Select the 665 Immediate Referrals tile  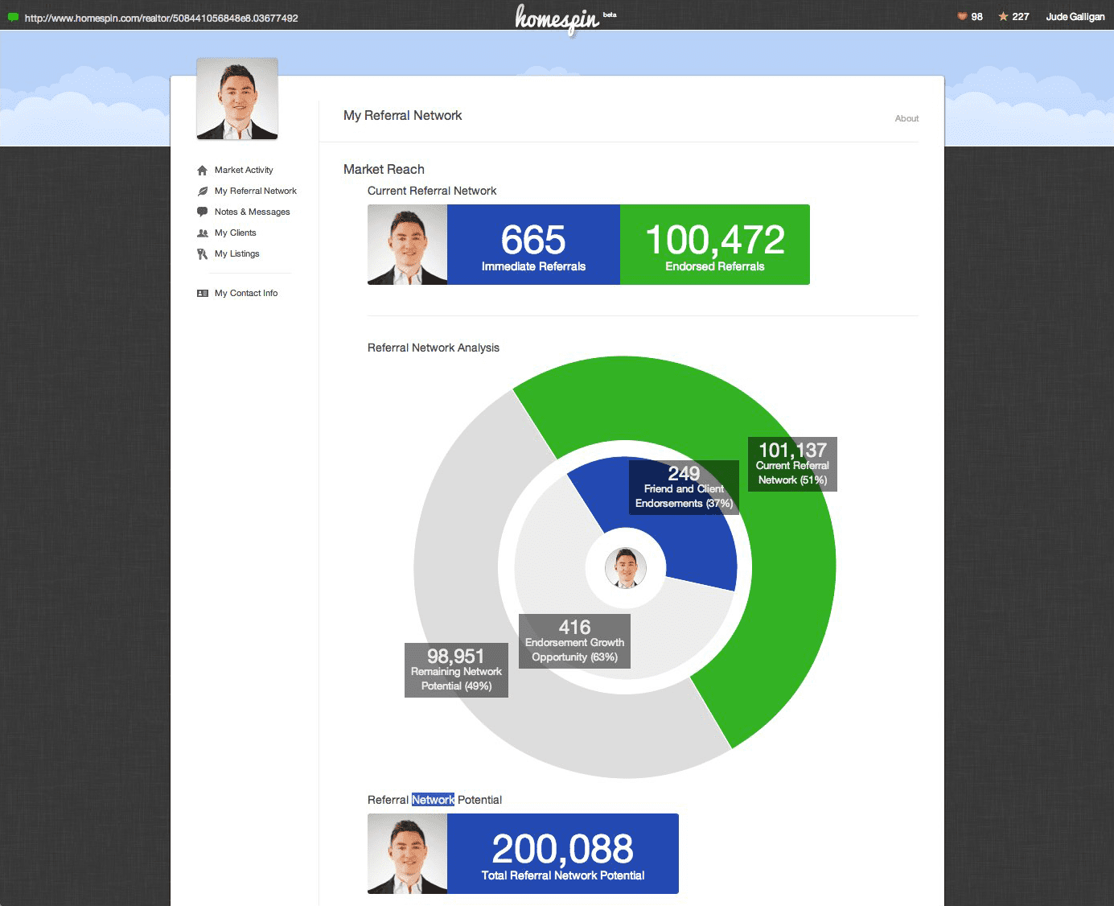coord(533,245)
